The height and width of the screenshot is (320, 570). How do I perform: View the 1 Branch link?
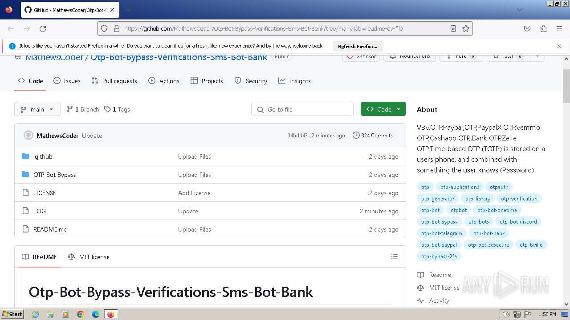click(x=83, y=109)
